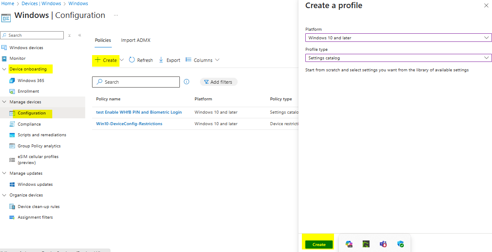This screenshot has width=492, height=252.
Task: Close the Create a profile pane
Action: (x=486, y=5)
